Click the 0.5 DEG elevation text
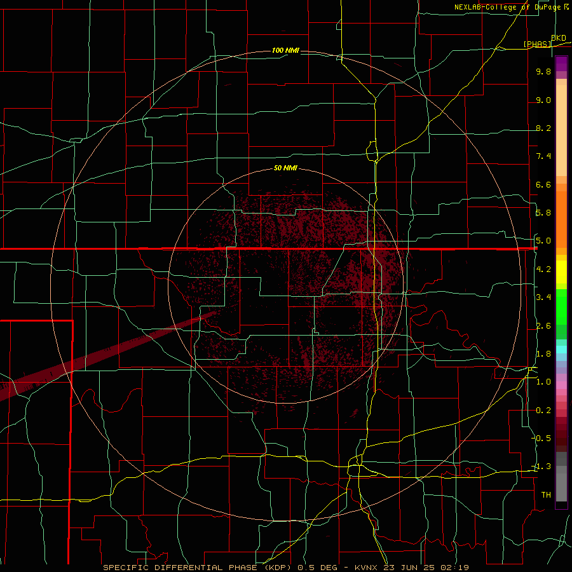This screenshot has height=572, width=572. pos(317,568)
